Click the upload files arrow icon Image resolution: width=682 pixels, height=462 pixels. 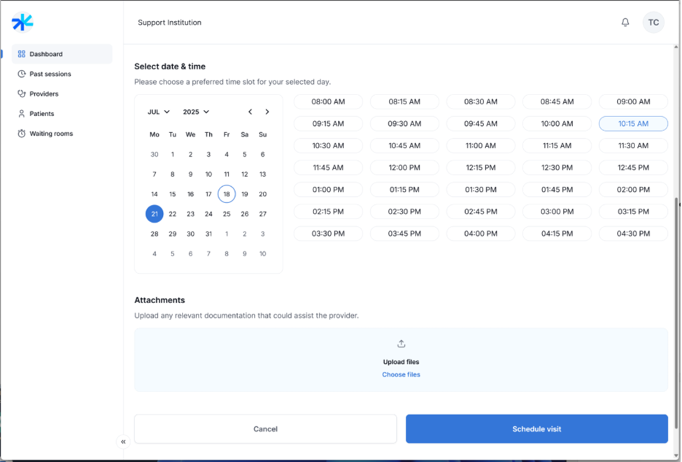[402, 344]
